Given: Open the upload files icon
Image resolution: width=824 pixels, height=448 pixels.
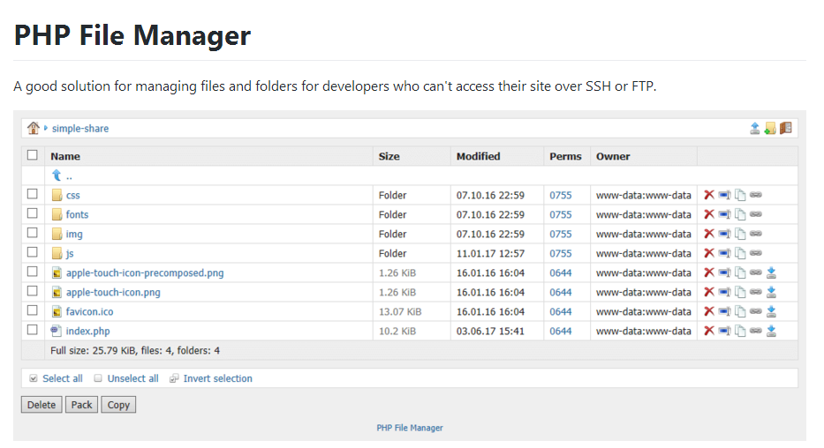Looking at the screenshot, I should [755, 128].
